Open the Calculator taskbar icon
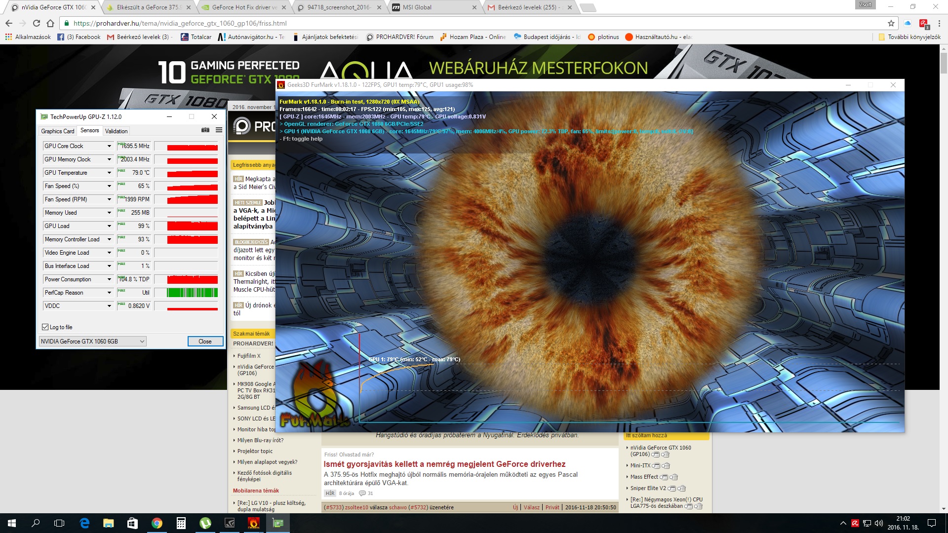The image size is (948, 533). [x=181, y=523]
